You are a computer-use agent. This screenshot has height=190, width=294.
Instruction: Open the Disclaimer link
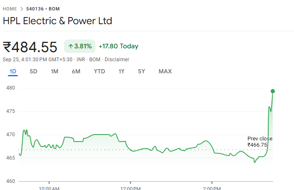click(117, 60)
